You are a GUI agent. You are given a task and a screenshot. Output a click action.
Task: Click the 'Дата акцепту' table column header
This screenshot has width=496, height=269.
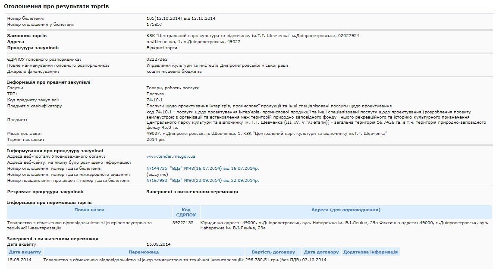25,252
